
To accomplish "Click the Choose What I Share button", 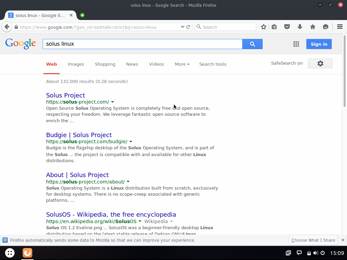I will [x=313, y=240].
